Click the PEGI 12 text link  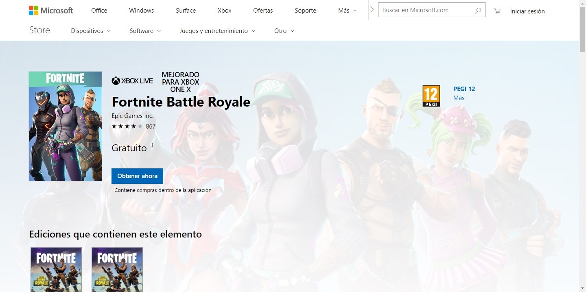click(464, 89)
